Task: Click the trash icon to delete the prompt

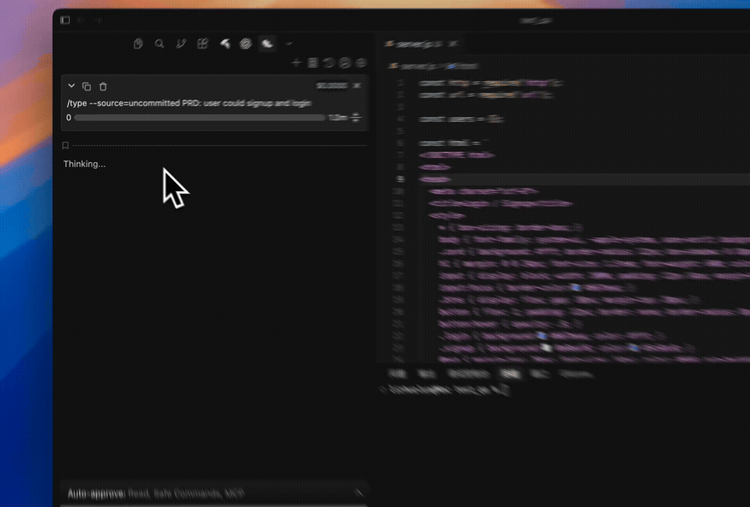Action: point(102,86)
